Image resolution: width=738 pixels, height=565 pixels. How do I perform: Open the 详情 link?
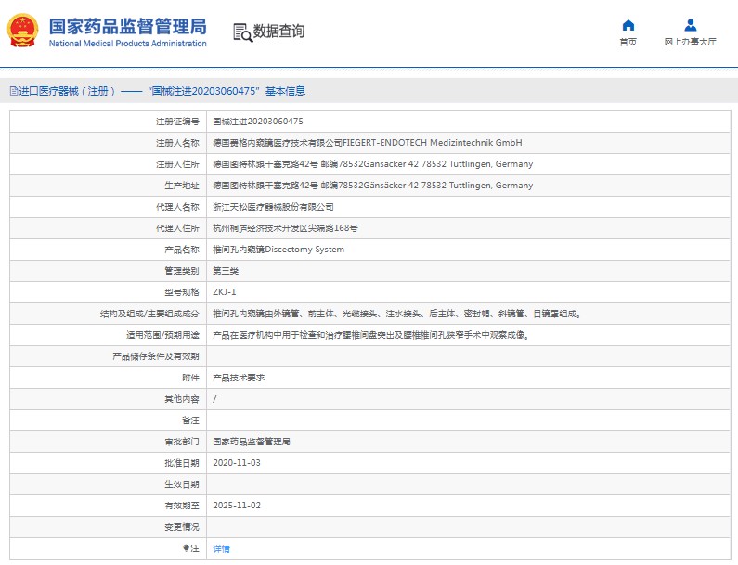[x=221, y=548]
